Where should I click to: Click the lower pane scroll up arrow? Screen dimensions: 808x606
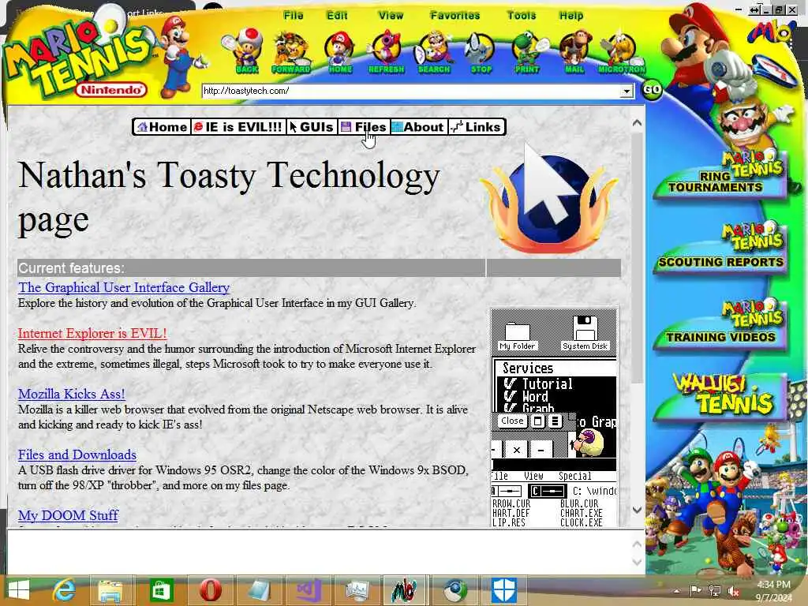click(637, 544)
